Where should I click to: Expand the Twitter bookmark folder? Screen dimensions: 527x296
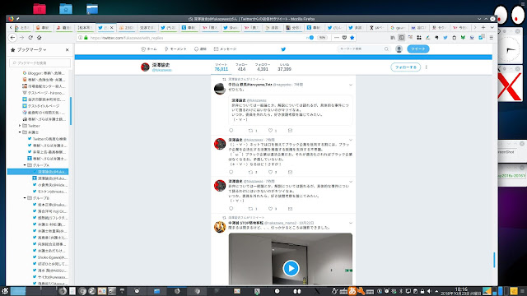pyautogui.click(x=20, y=126)
